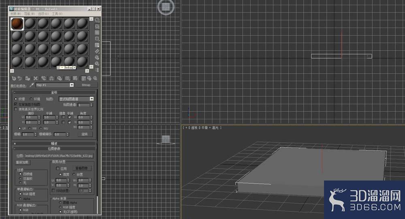Open the 贴图 mapping channel dropdown
The height and width of the screenshot is (219, 405).
click(92, 99)
